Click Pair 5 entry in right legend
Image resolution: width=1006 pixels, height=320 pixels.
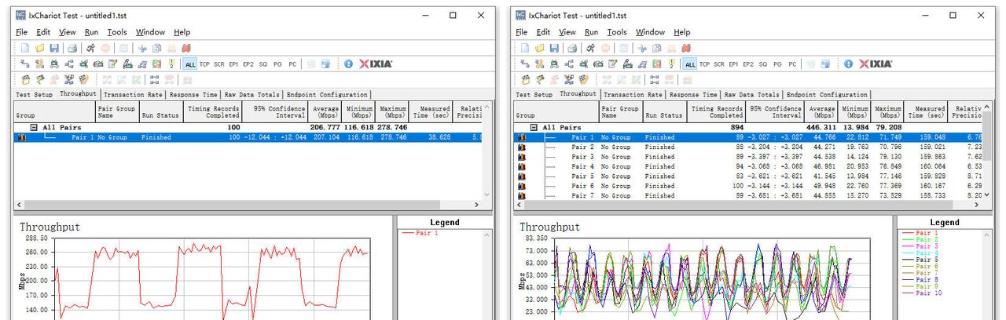(927, 260)
